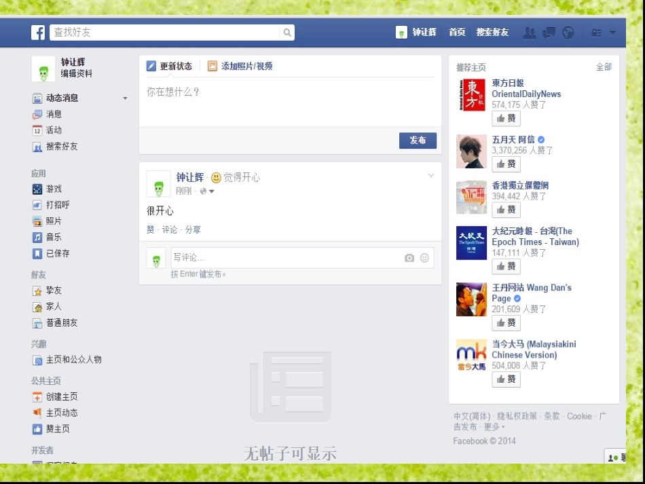Viewport: 645px width, 484px height.
Task: Like the 五月天 阿信 page
Action: coord(506,164)
